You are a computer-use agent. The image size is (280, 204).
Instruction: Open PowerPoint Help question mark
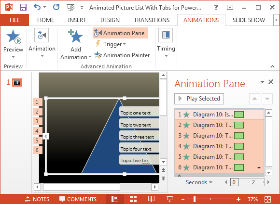(x=216, y=7)
